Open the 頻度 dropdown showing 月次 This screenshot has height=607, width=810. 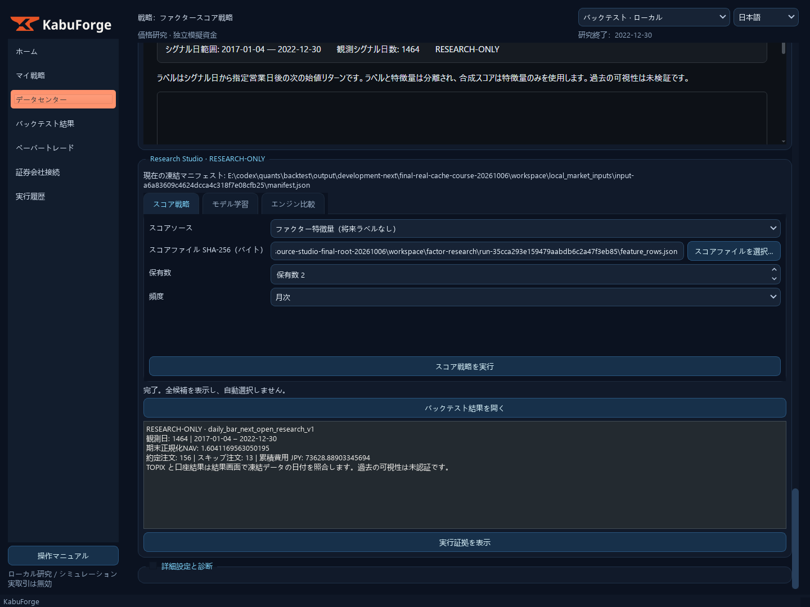coord(525,297)
